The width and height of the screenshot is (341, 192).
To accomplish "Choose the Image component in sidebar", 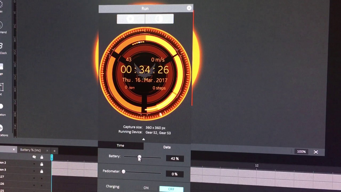I will click(1, 67).
